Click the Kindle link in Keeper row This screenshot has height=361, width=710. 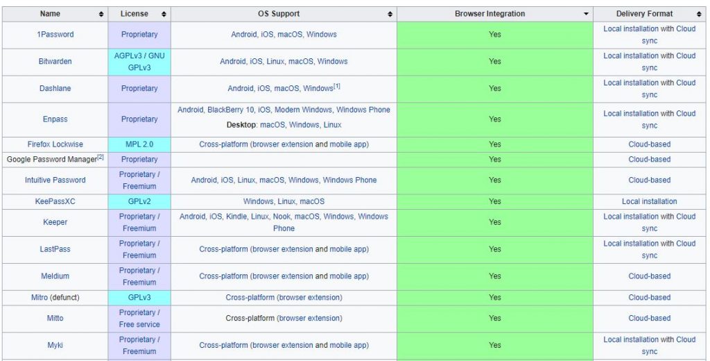pyautogui.click(x=237, y=217)
